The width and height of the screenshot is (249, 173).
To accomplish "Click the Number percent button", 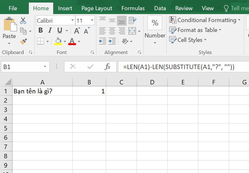I will (x=155, y=23).
